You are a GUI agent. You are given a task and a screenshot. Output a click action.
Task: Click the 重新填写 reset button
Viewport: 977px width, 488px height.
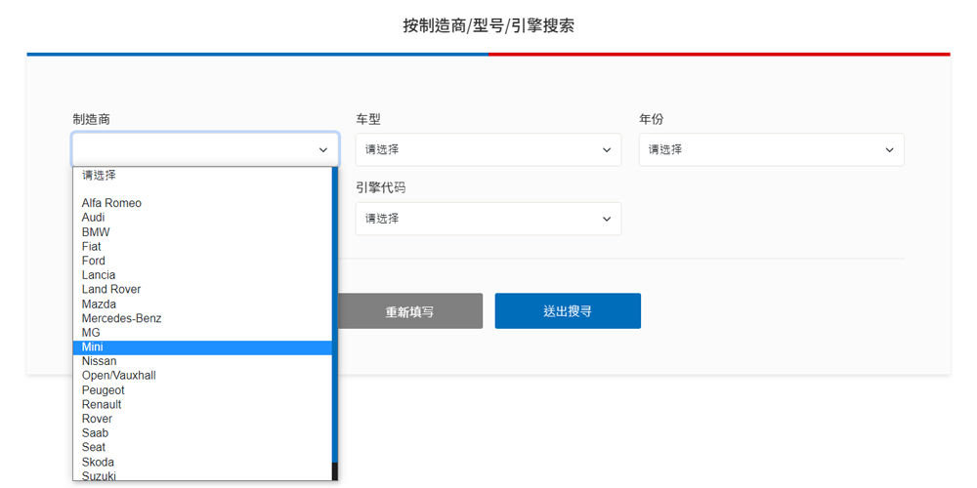[x=409, y=311]
